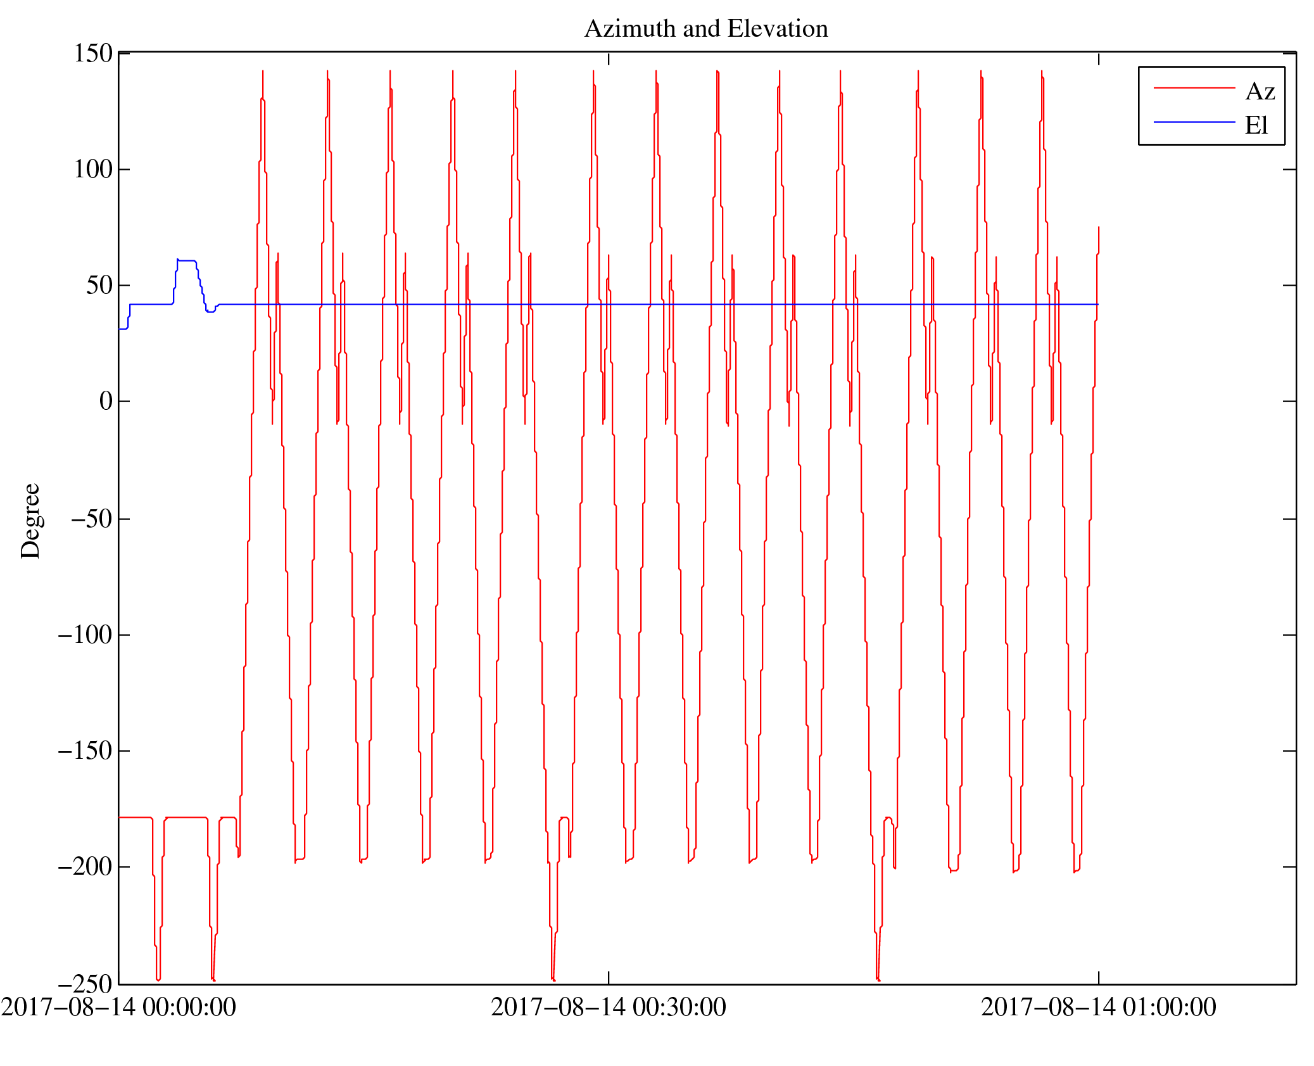Click the y-axis tick label 0
Screen dimensions: 1314x1066
[x=106, y=401]
